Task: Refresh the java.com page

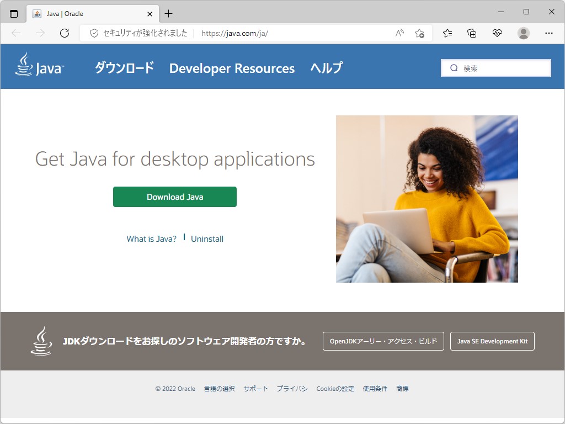Action: (x=65, y=33)
